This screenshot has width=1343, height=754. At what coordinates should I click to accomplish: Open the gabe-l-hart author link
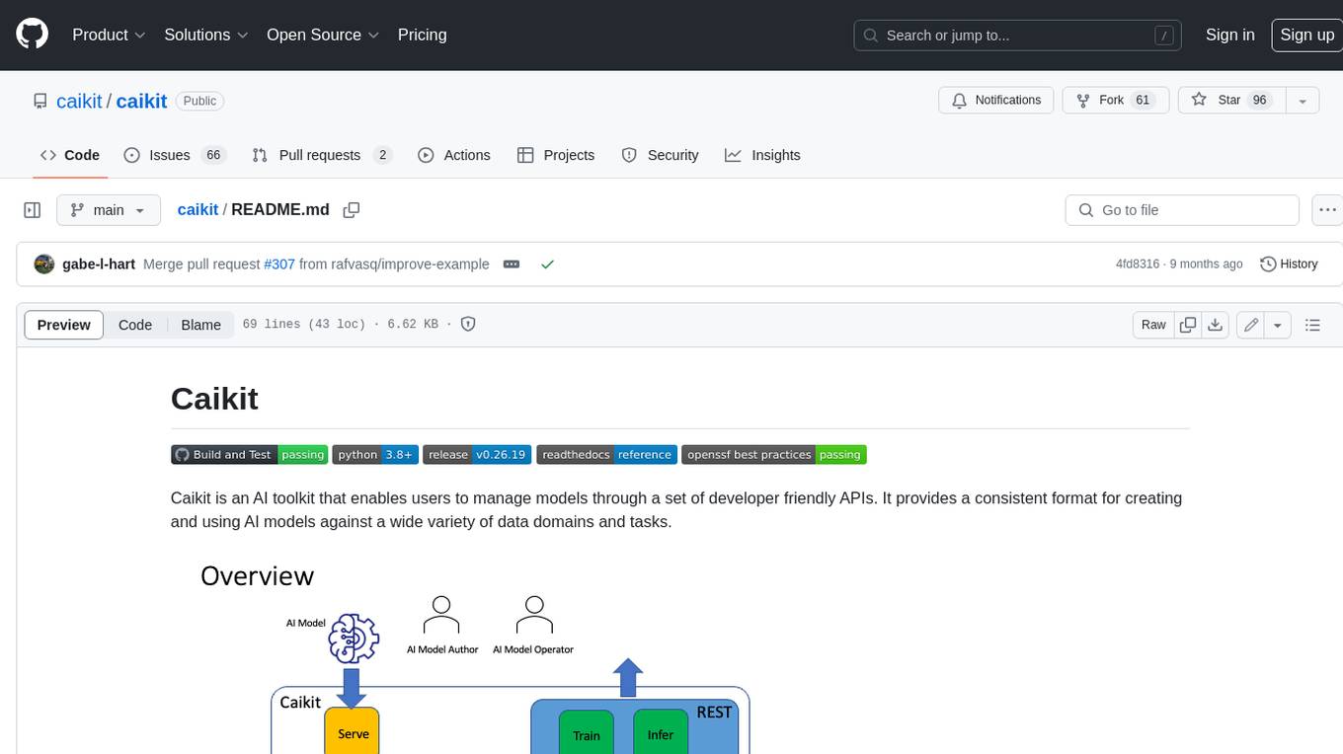pyautogui.click(x=99, y=264)
